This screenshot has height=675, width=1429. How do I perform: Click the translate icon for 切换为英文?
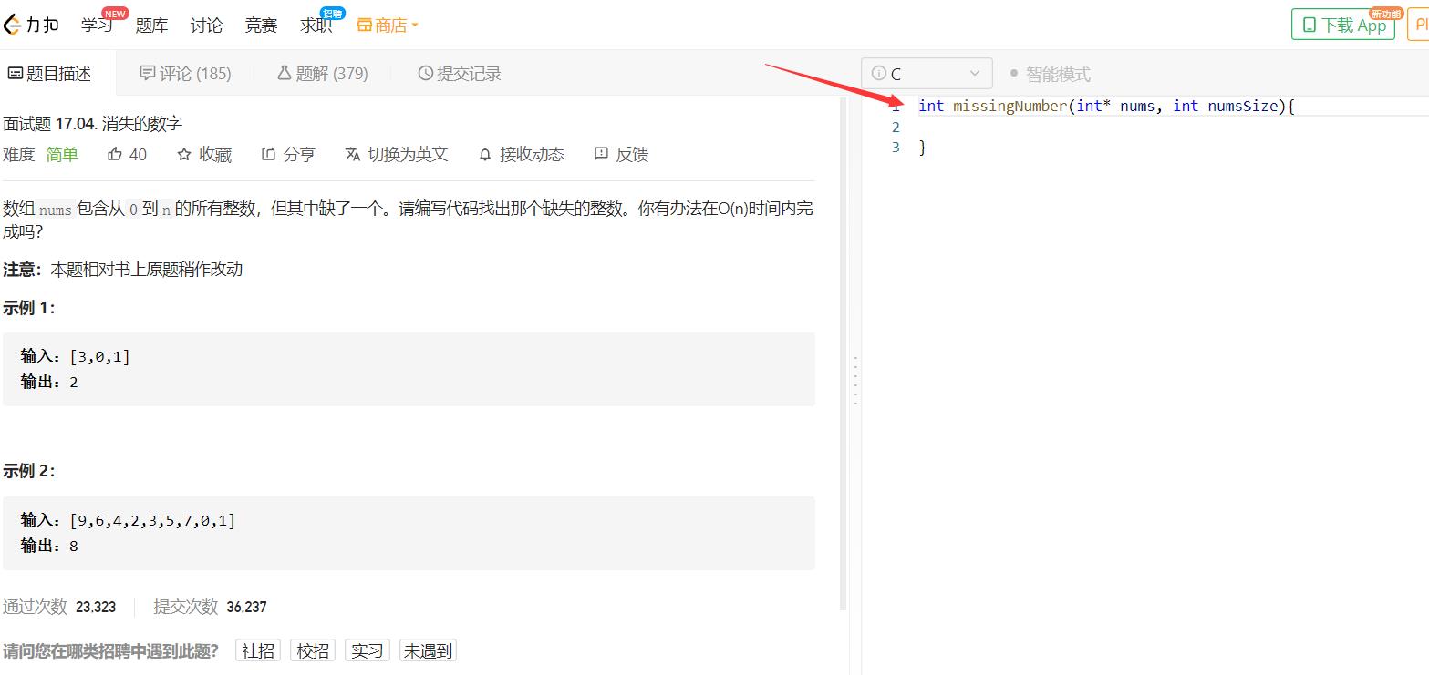[x=353, y=154]
